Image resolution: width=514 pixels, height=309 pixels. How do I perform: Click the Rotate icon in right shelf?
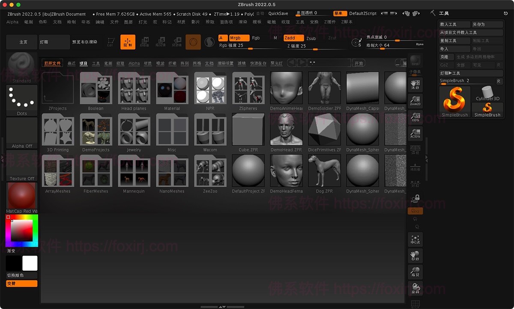tap(415, 288)
